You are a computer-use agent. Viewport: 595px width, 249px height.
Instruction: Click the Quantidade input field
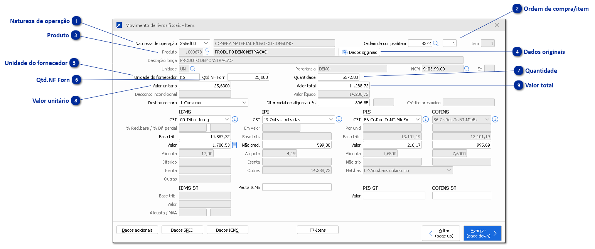(x=338, y=77)
